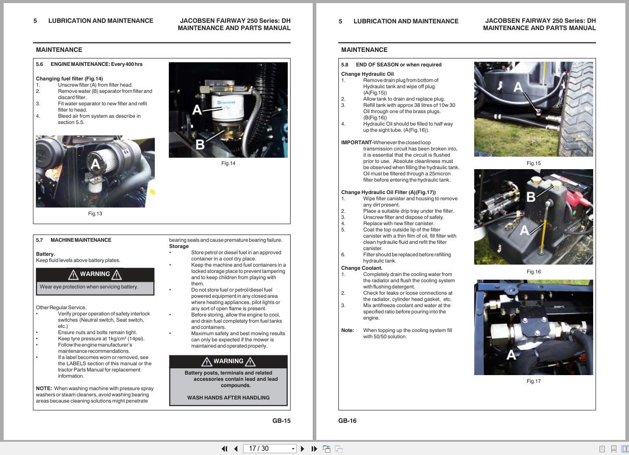Click the 'Wear eye protection when servicing battery.' warning text

click(x=89, y=287)
